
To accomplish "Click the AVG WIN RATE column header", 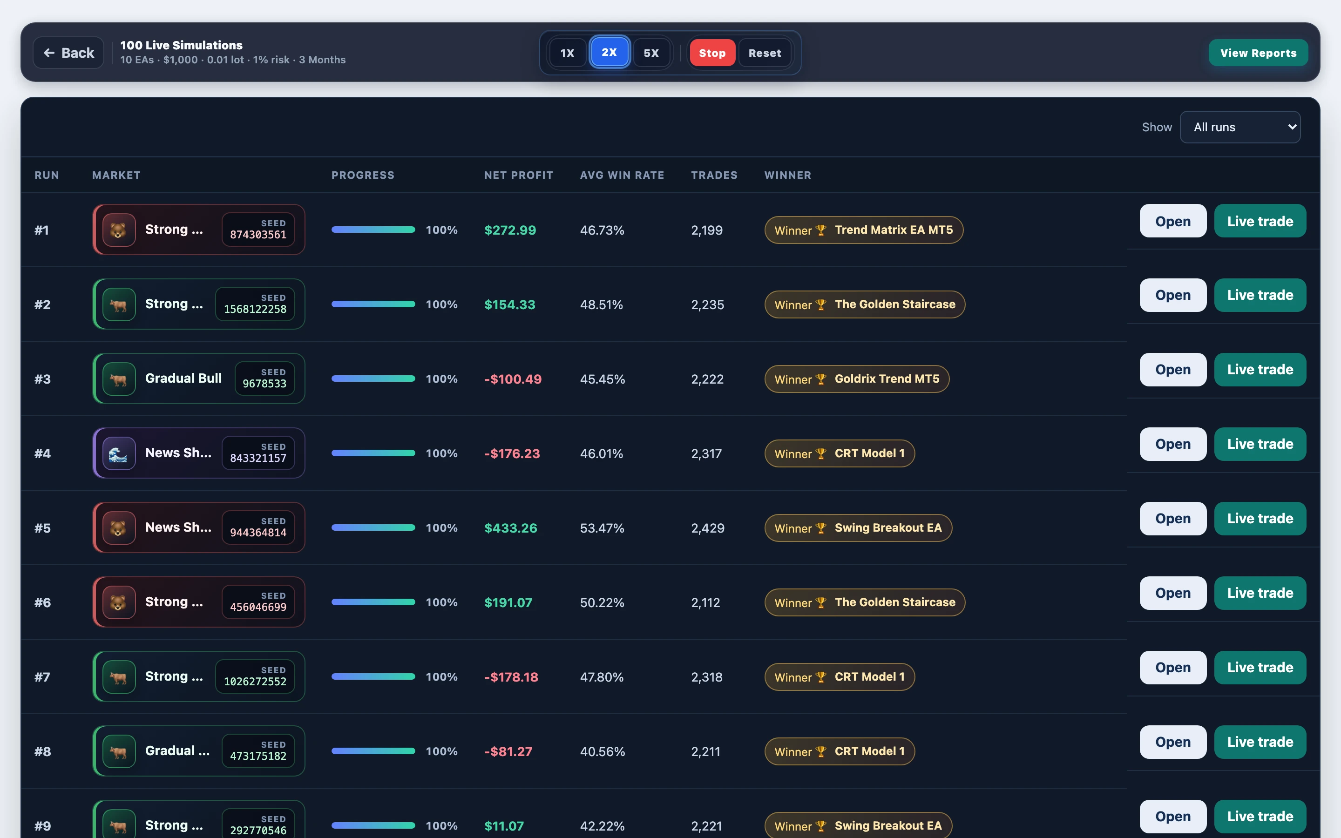I will [x=622, y=175].
